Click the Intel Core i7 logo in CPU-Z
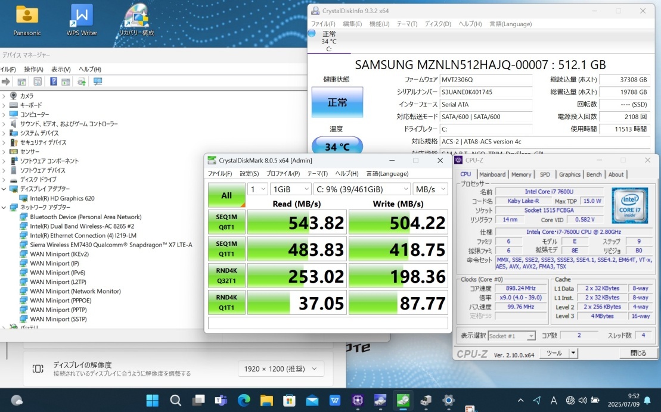Viewport: 661px width, 412px height. (630, 206)
